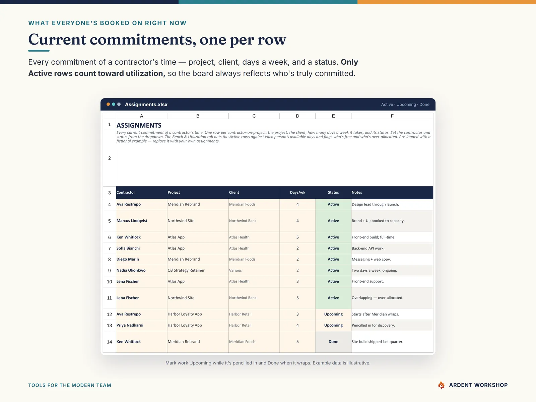Select row 4 header number

pos(109,204)
